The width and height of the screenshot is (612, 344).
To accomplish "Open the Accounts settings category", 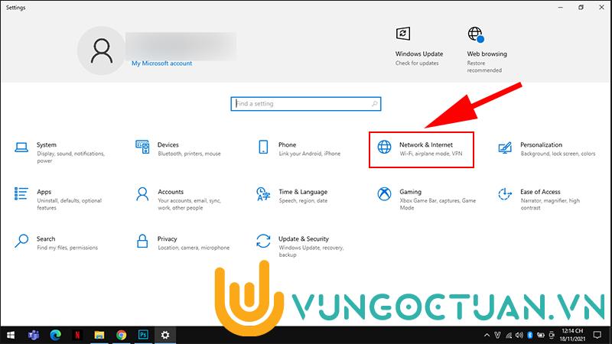I will point(178,200).
